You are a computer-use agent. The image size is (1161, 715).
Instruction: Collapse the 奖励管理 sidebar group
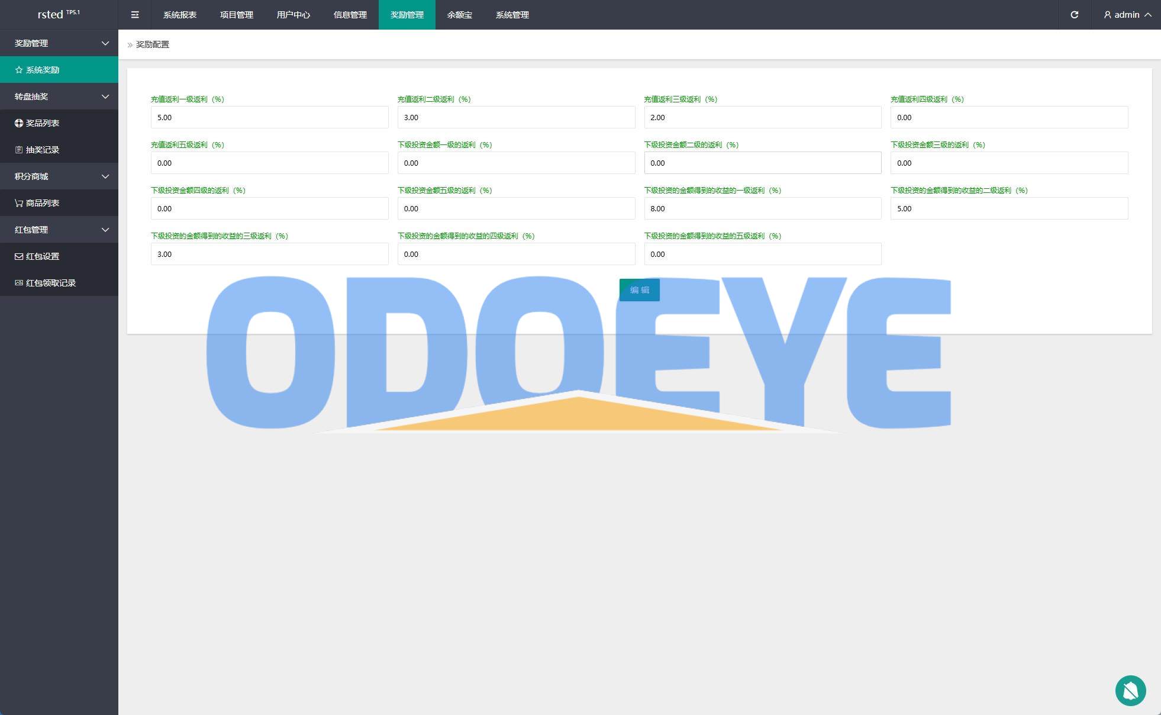(x=59, y=43)
